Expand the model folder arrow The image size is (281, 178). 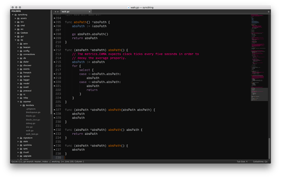click(18, 84)
